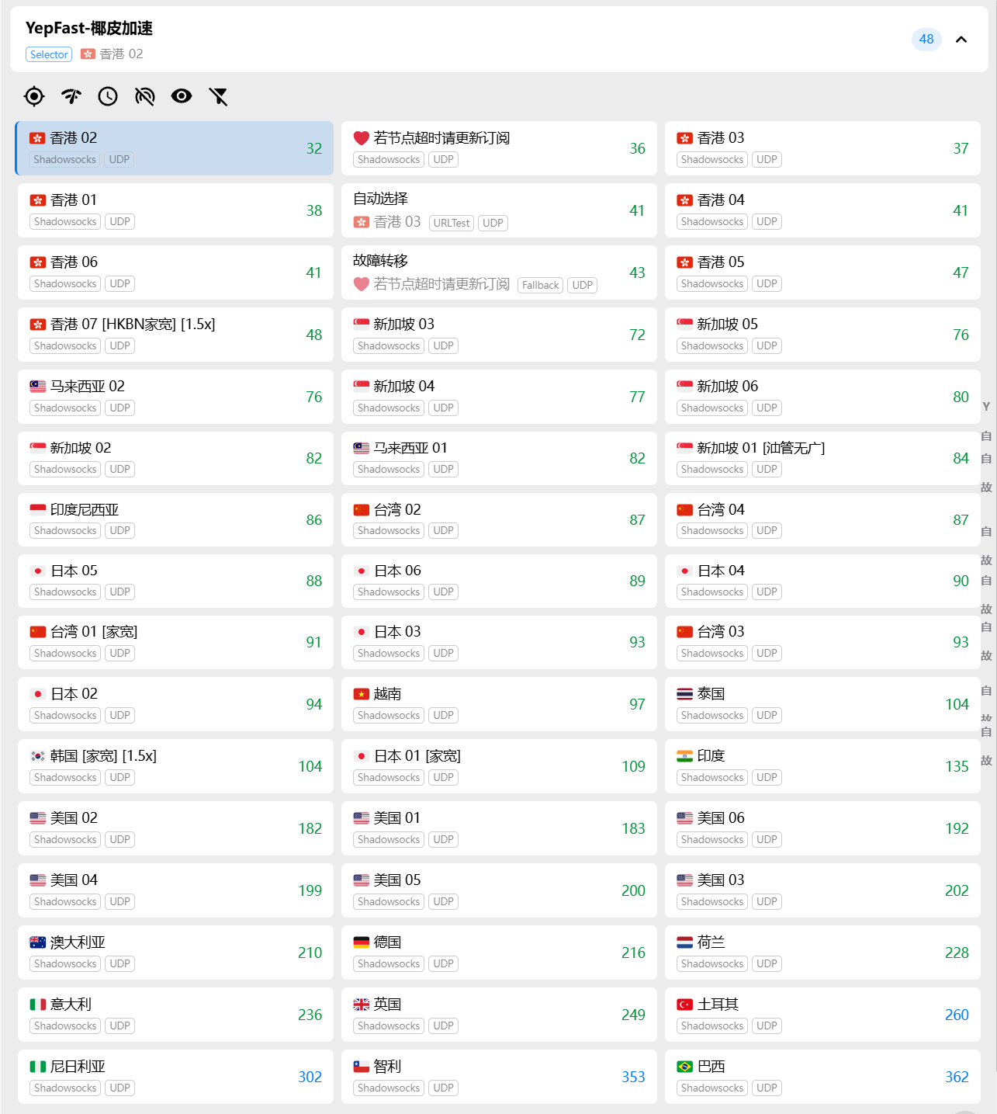The image size is (997, 1114).
Task: Click the clock sort-by-delay icon
Action: [x=108, y=96]
